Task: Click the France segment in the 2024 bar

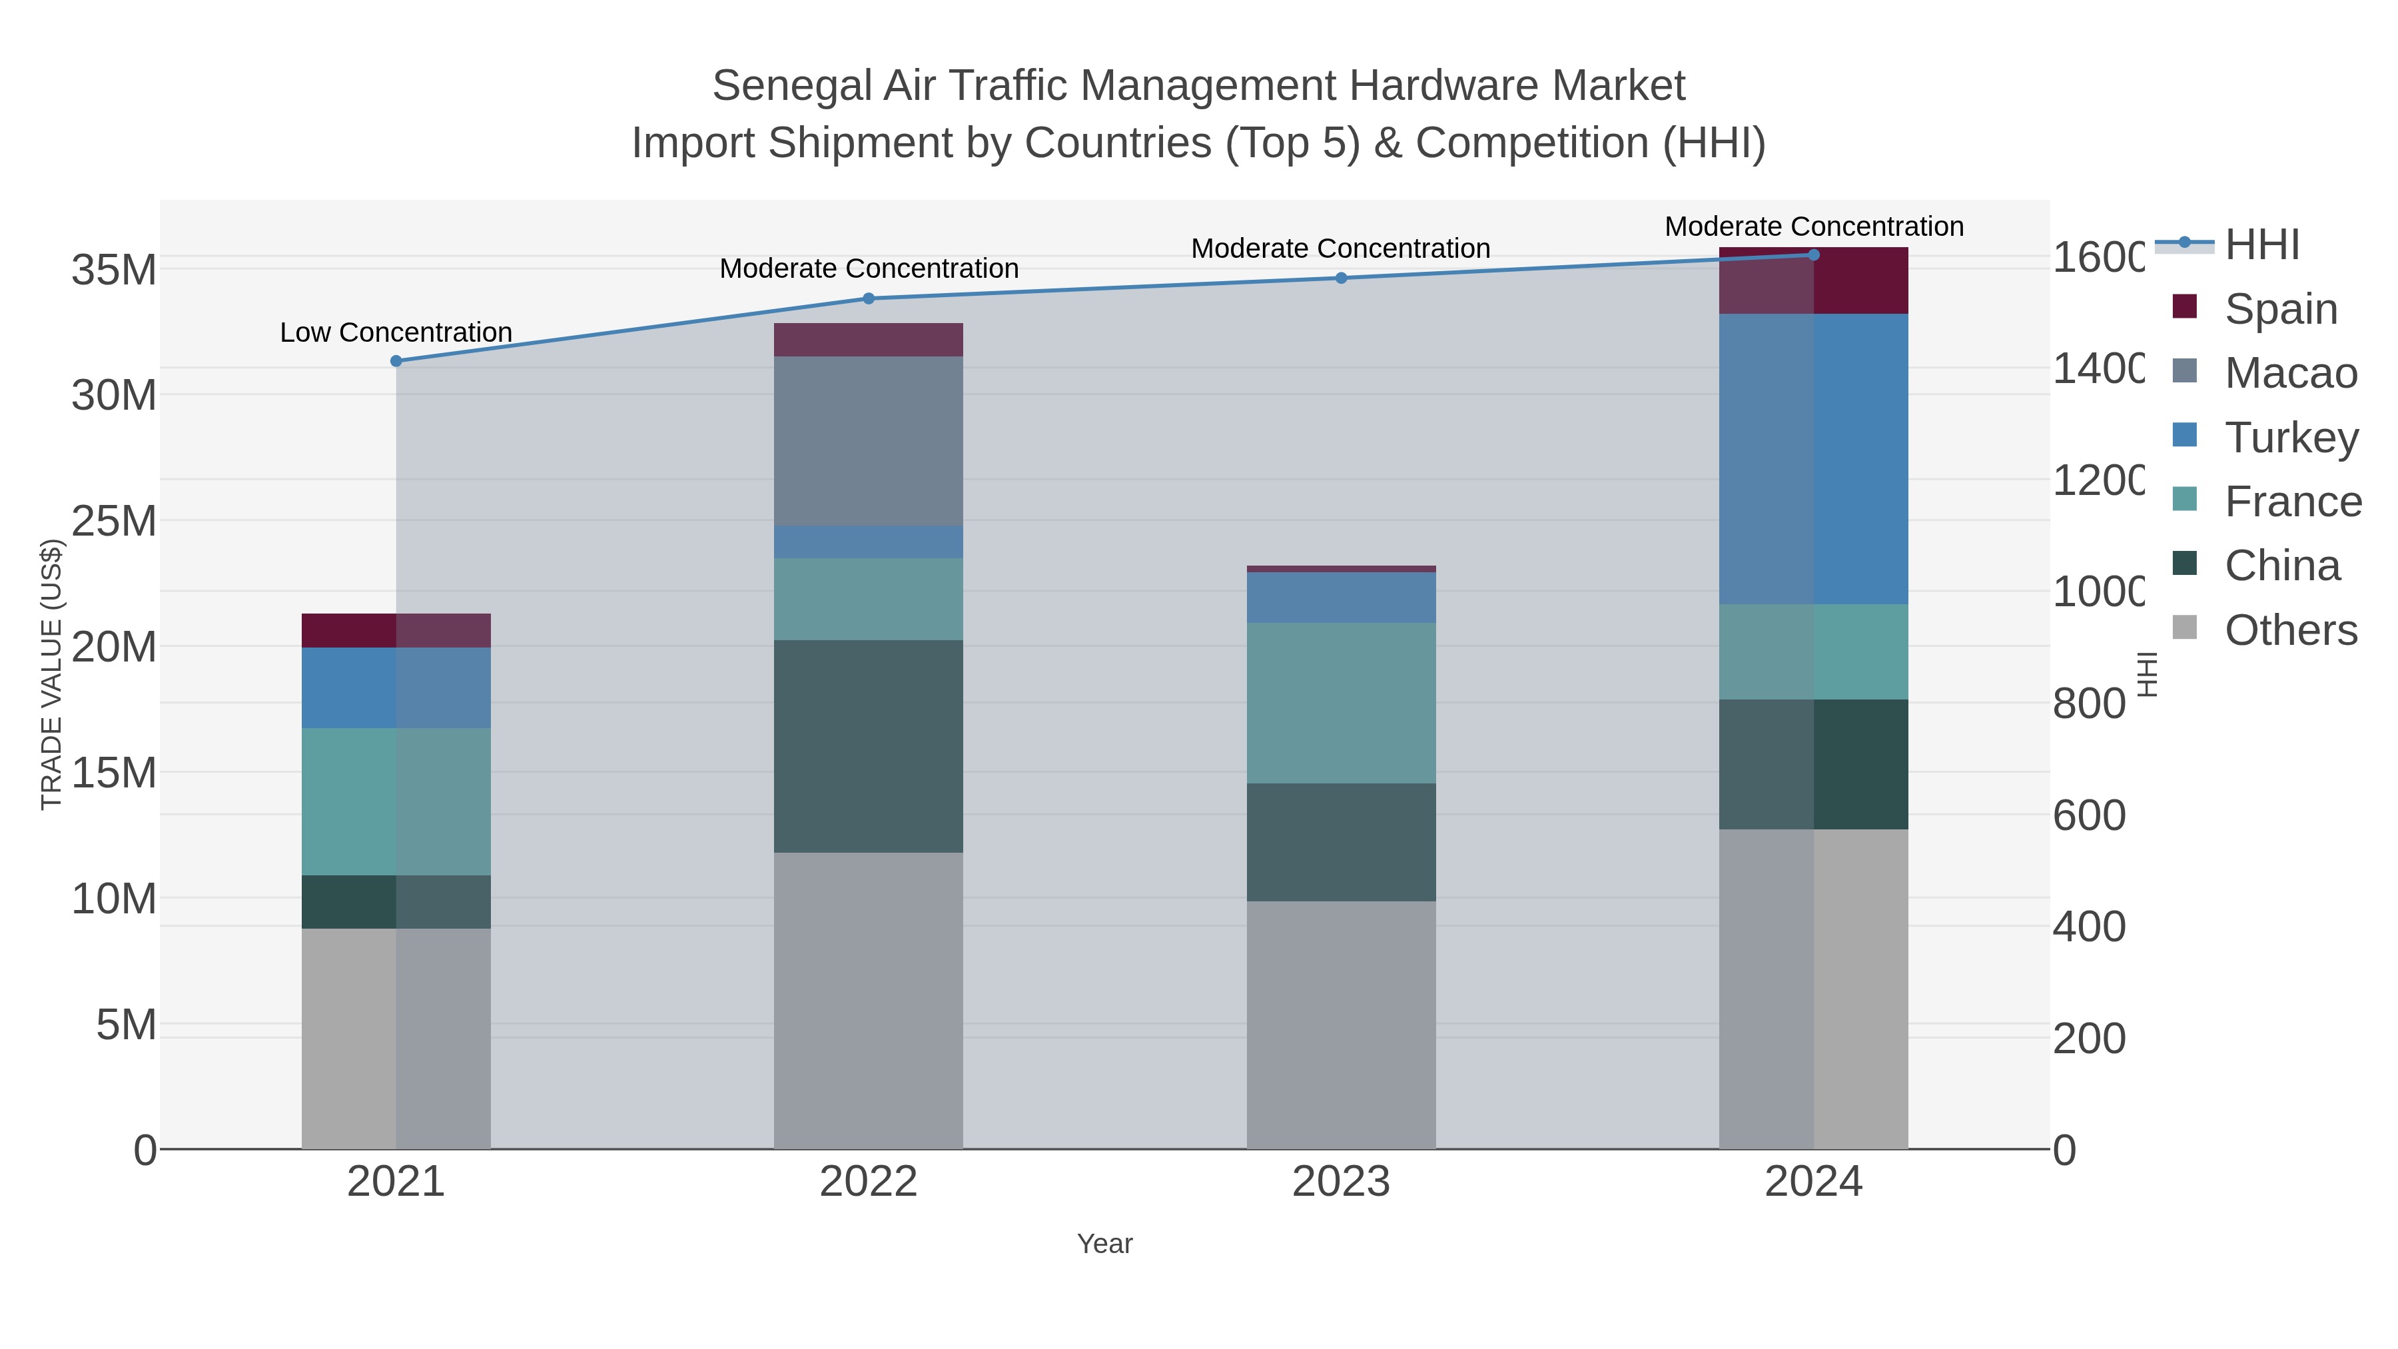Action: pyautogui.click(x=1813, y=652)
